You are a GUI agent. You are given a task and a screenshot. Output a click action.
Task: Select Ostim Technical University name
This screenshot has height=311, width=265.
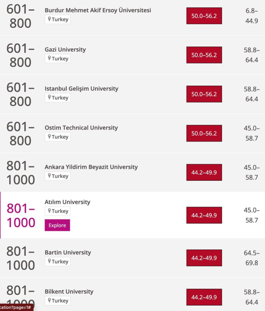click(x=81, y=128)
